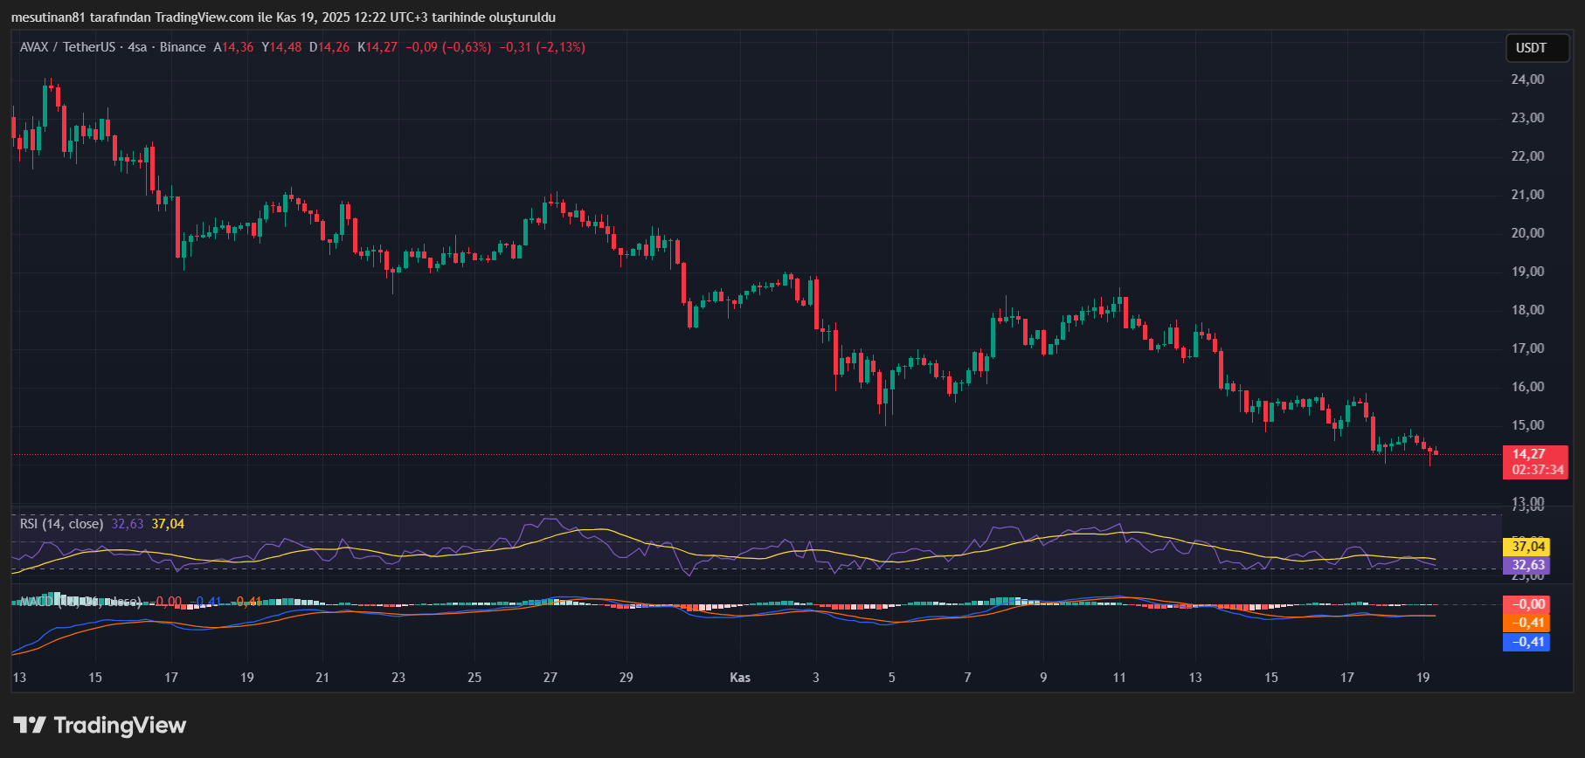Select the RSI (14, close) indicator label
Image resolution: width=1585 pixels, height=758 pixels.
(x=61, y=524)
